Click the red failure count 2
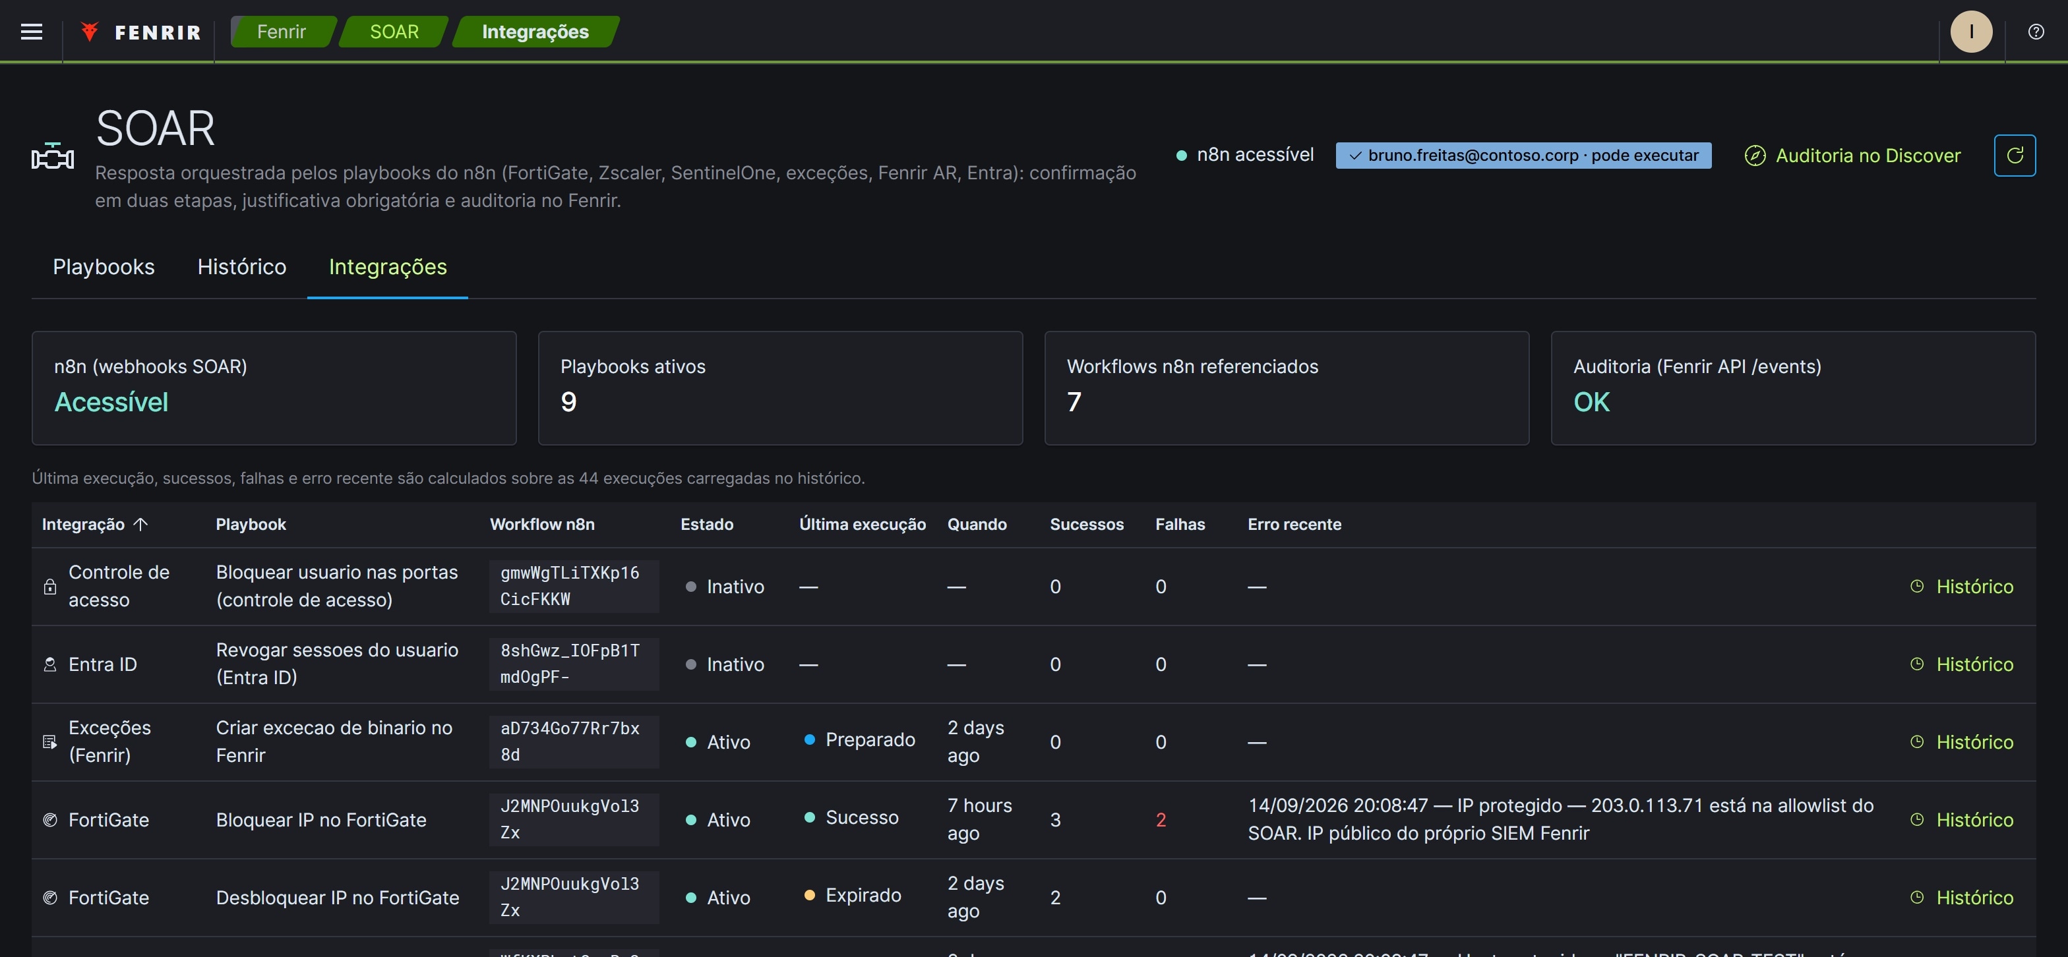Screen dimensions: 2068x957 click(1160, 820)
